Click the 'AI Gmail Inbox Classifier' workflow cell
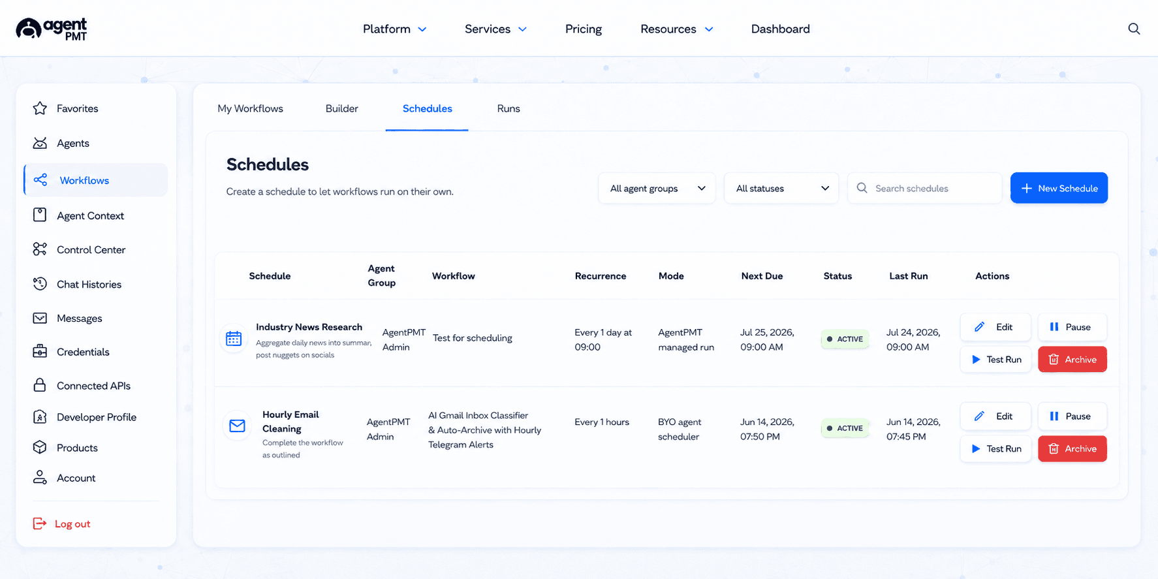This screenshot has width=1158, height=579. [x=484, y=430]
